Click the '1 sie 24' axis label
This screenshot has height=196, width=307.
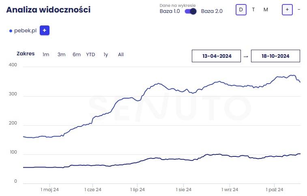(x=183, y=190)
